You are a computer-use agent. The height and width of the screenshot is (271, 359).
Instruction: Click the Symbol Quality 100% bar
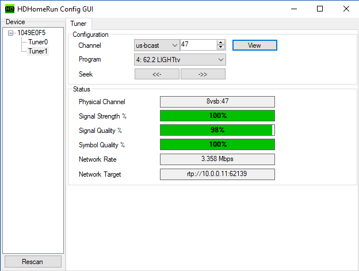point(217,144)
